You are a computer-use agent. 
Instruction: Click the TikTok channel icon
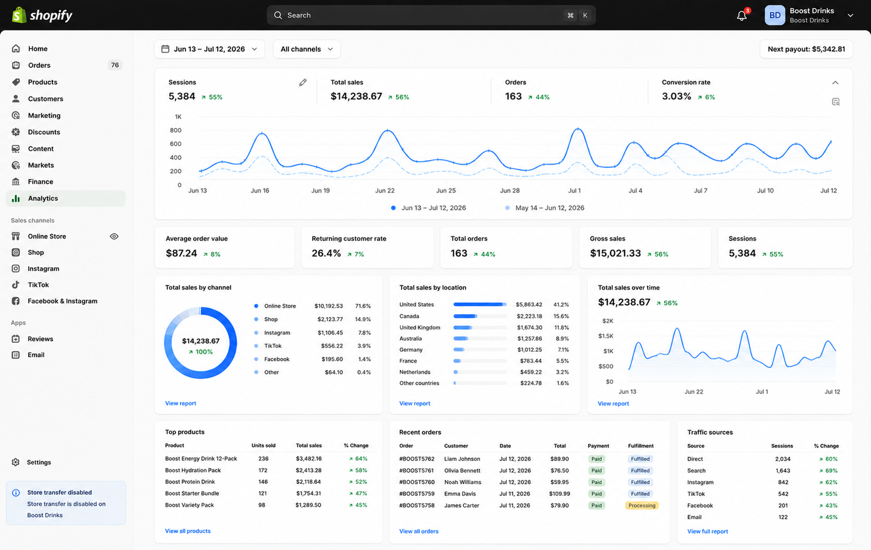[16, 285]
